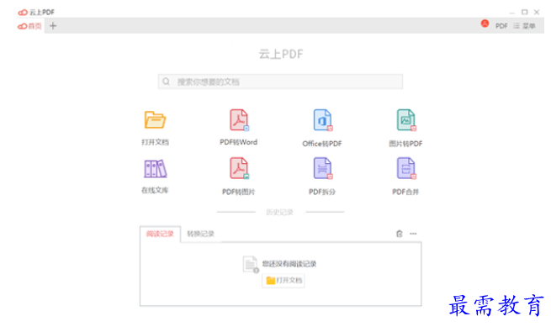The image size is (551, 332).
Task: Minimize the 云上PDF window
Action: point(512,13)
